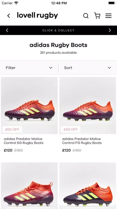The image size is (117, 209).
Task: Tap the £60 OFF badge on the FG boots
Action: [70, 129]
